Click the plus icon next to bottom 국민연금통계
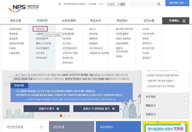Image resolution: width=192 pixels, height=132 pixels. point(41,127)
